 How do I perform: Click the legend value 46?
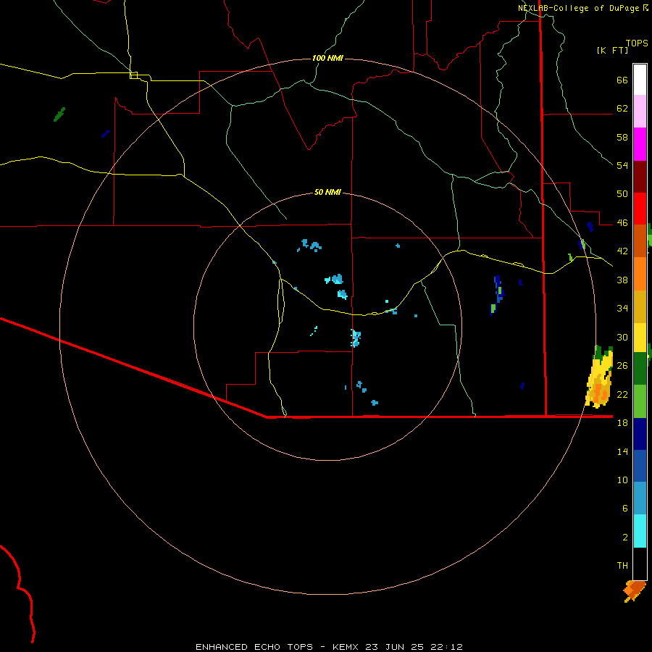pyautogui.click(x=622, y=223)
